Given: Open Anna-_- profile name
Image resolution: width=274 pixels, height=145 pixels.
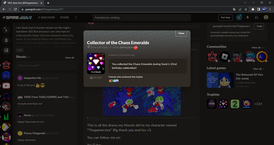Looking at the screenshot, I should 29,115.
